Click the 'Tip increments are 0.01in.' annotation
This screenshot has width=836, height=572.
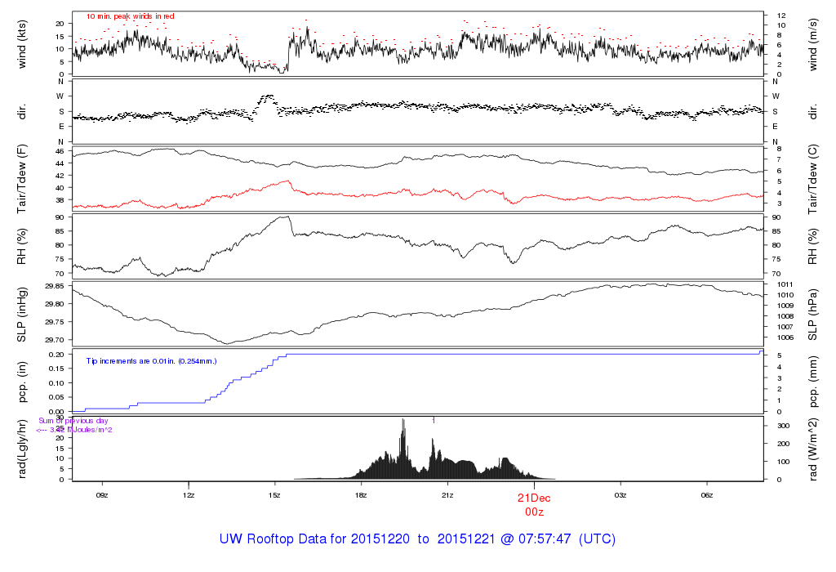coord(151,361)
